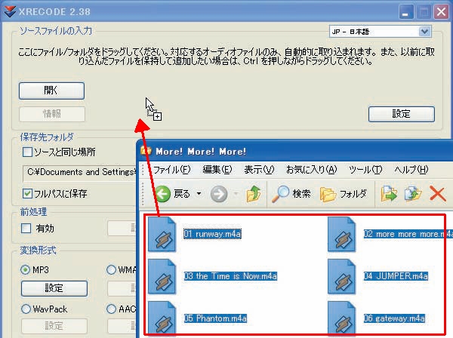Click the 情報 (Info) button
The image size is (453, 338).
[52, 114]
